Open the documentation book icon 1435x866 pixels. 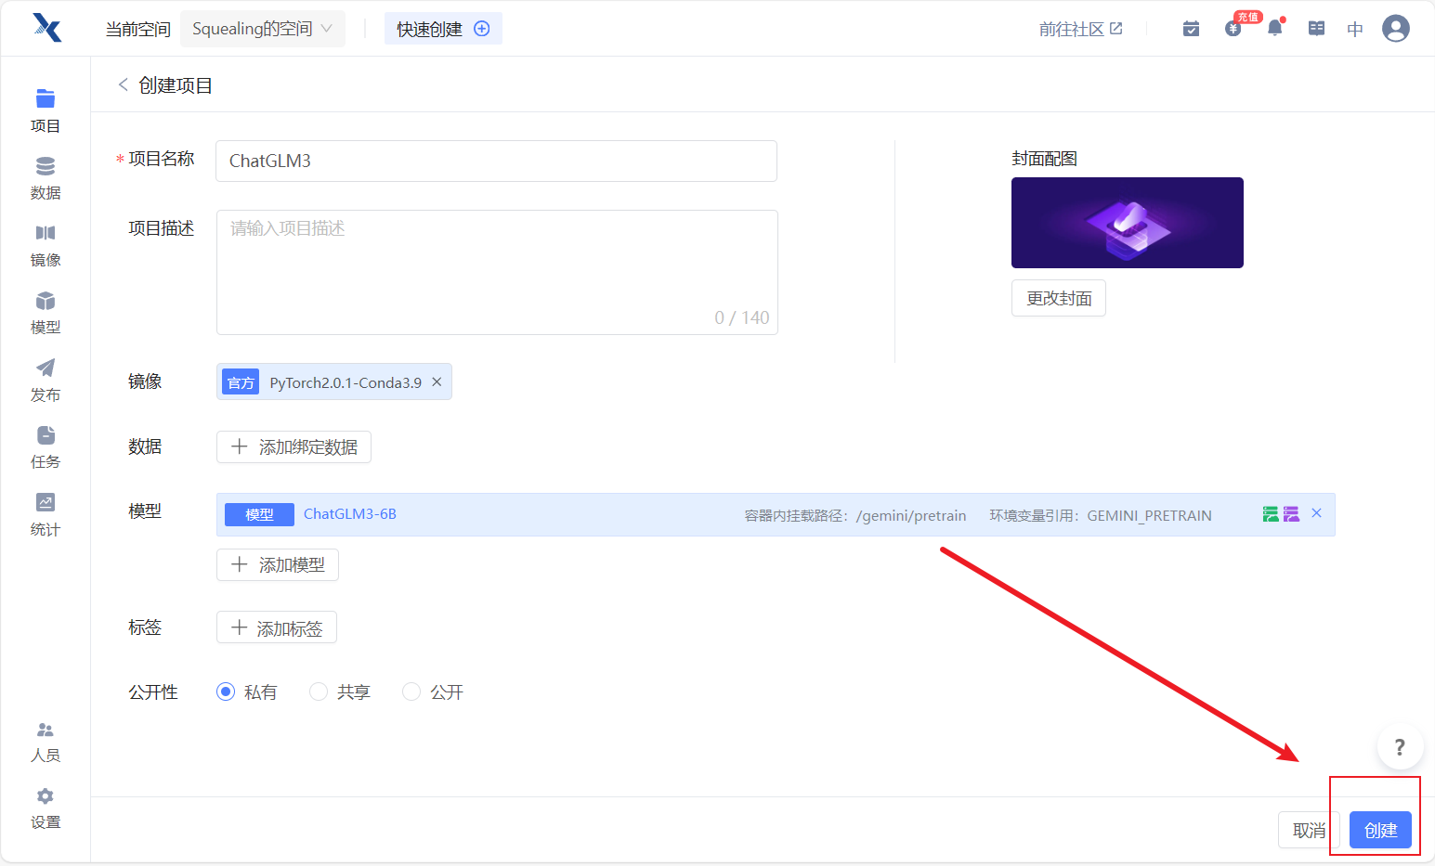(x=1316, y=29)
